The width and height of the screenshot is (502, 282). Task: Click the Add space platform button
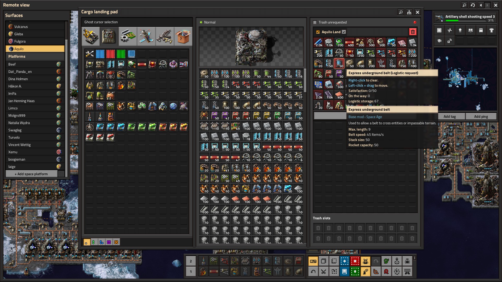coord(31,174)
